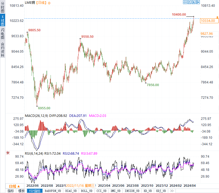219x193 pixels.
Task: Click the 2023/08 date axis label
Action: click(x=132, y=186)
